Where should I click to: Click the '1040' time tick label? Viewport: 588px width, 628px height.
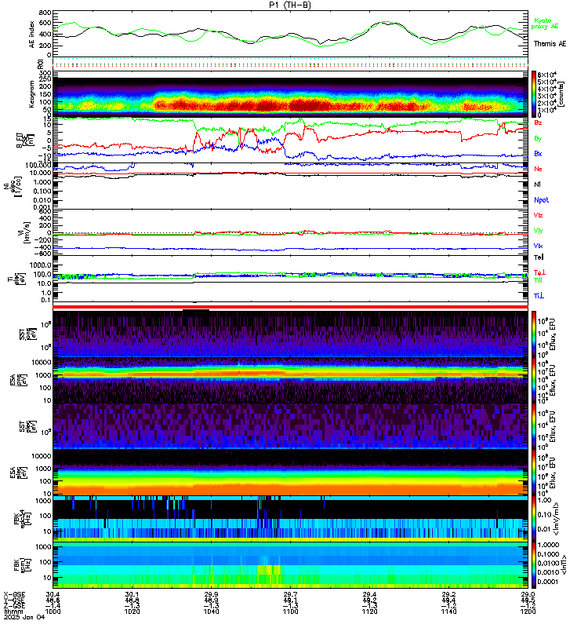click(211, 612)
